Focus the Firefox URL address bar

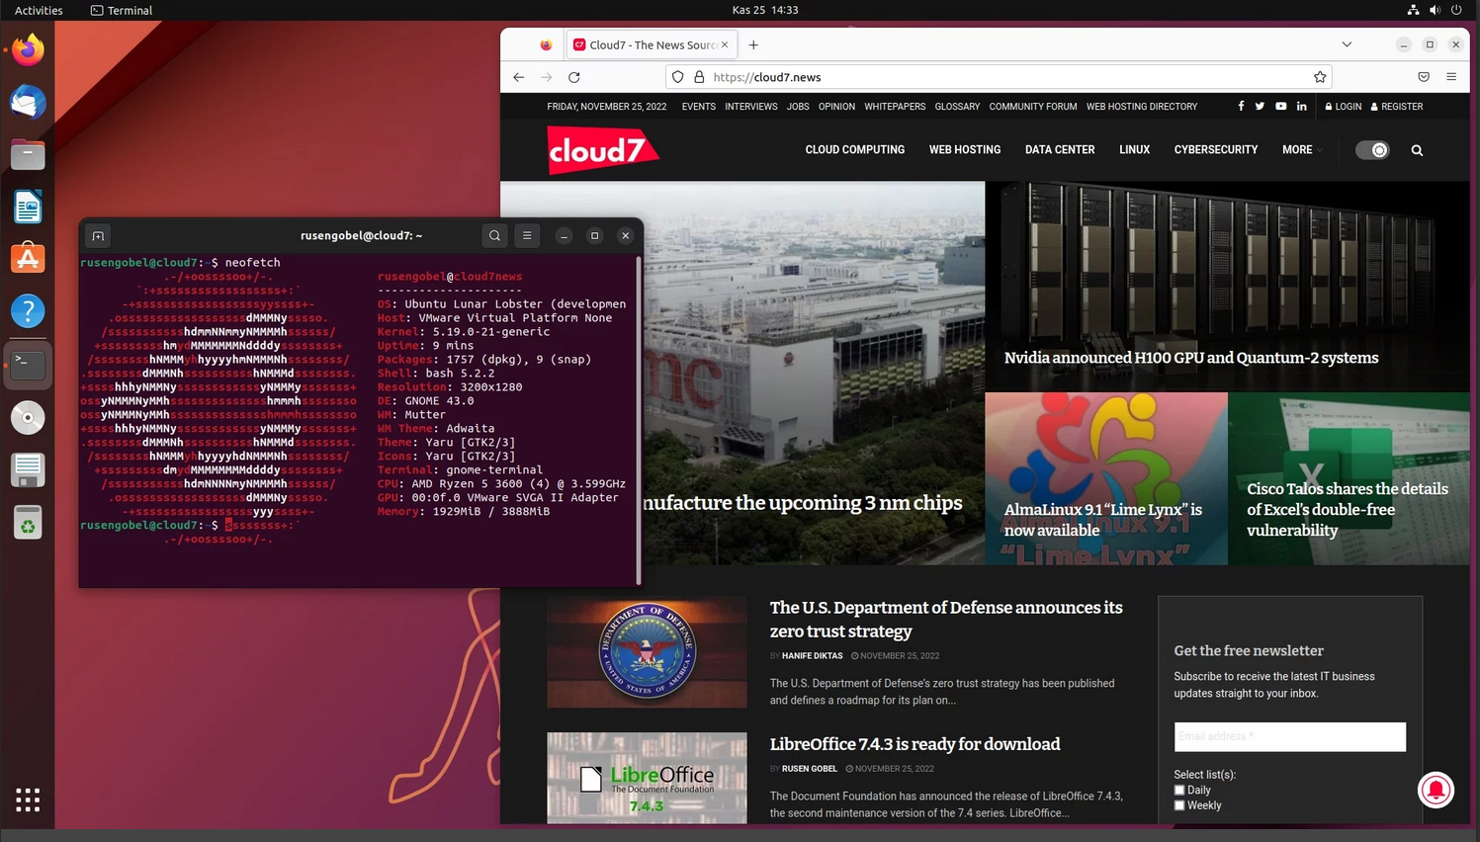pyautogui.click(x=999, y=77)
